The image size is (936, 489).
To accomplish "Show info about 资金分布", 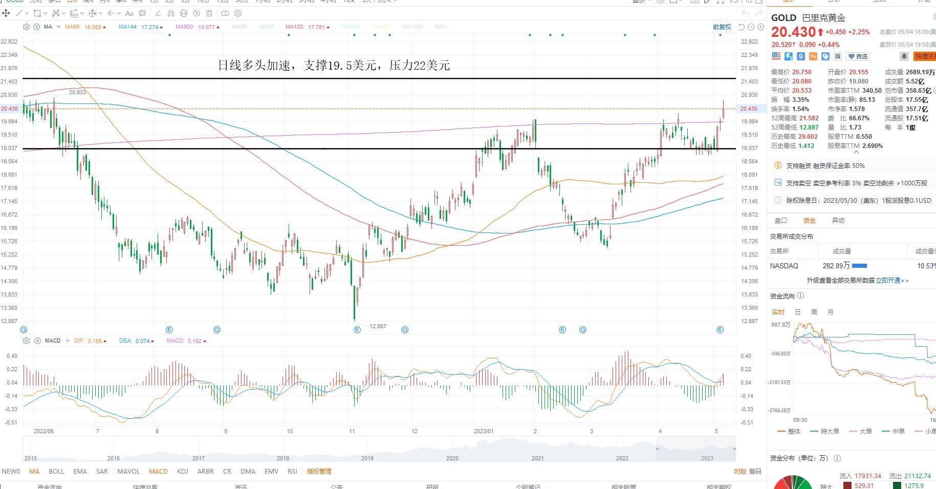I will coord(837,458).
